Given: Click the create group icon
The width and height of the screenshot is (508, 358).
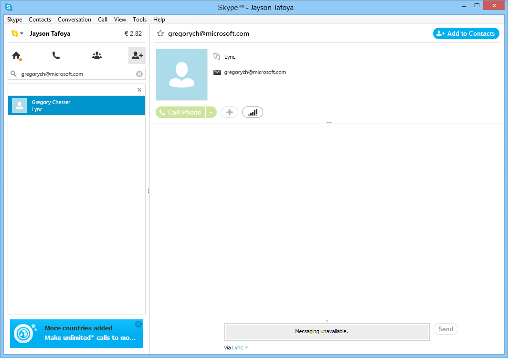Looking at the screenshot, I should coord(97,56).
